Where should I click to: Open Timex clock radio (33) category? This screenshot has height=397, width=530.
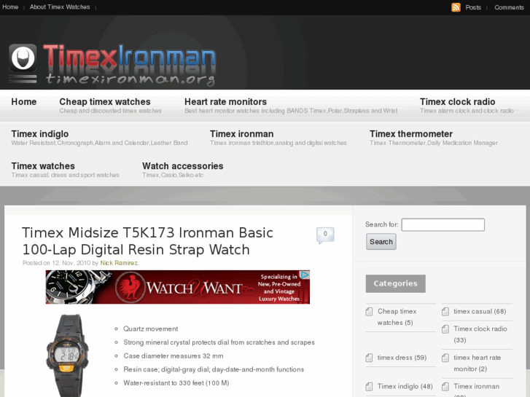pos(480,334)
